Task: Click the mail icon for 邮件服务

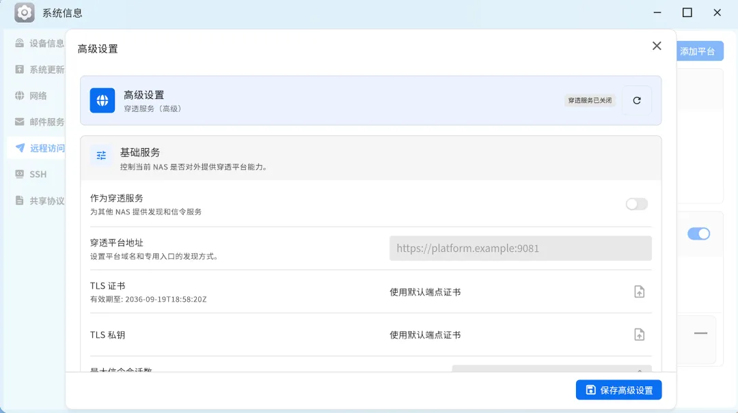Action: (x=19, y=122)
